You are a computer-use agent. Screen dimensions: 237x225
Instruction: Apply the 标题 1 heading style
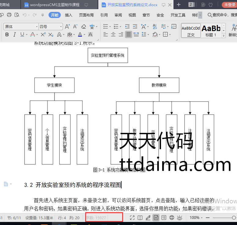(x=211, y=31)
